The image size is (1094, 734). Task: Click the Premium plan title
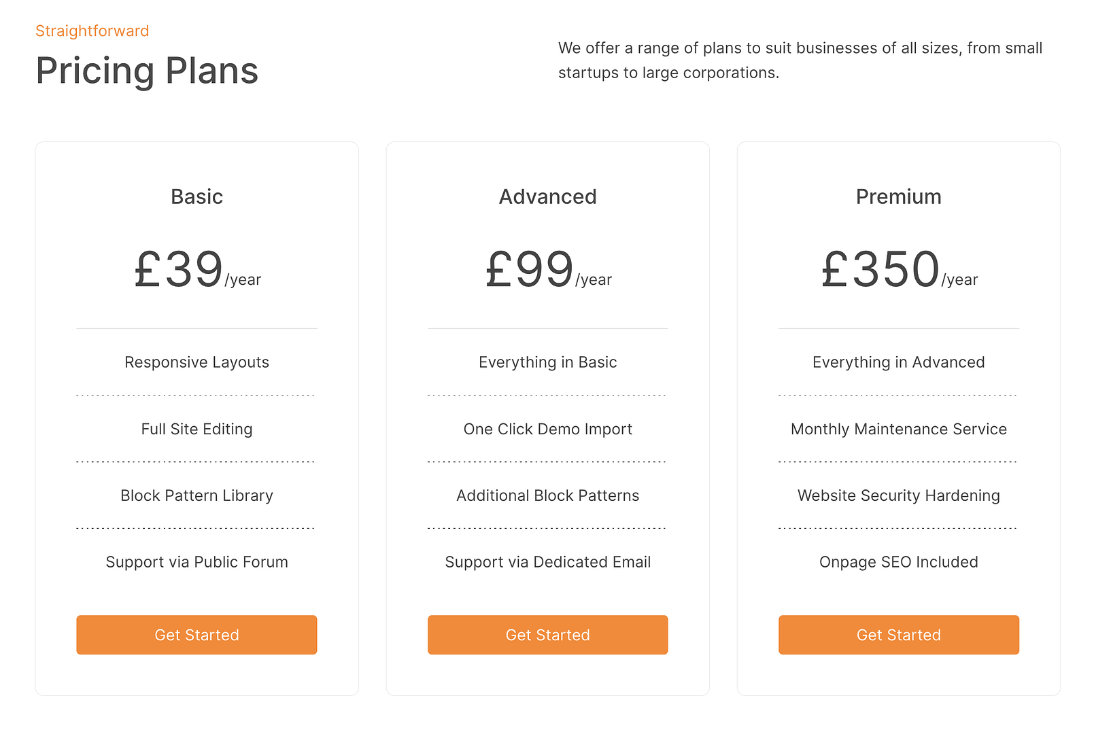(x=898, y=196)
